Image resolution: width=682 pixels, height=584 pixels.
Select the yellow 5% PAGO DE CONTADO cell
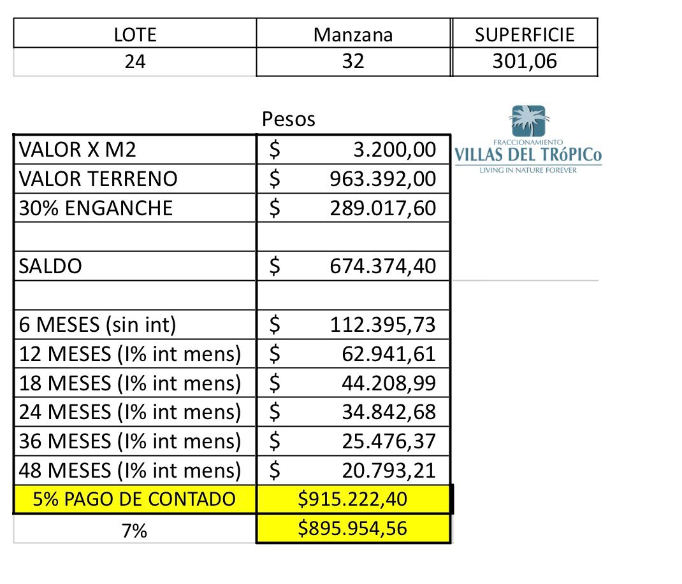[x=134, y=499]
